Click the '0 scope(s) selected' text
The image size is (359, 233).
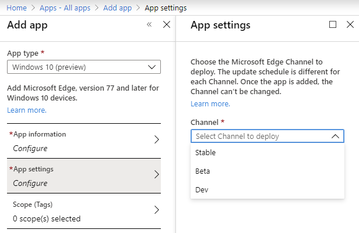[x=47, y=218]
